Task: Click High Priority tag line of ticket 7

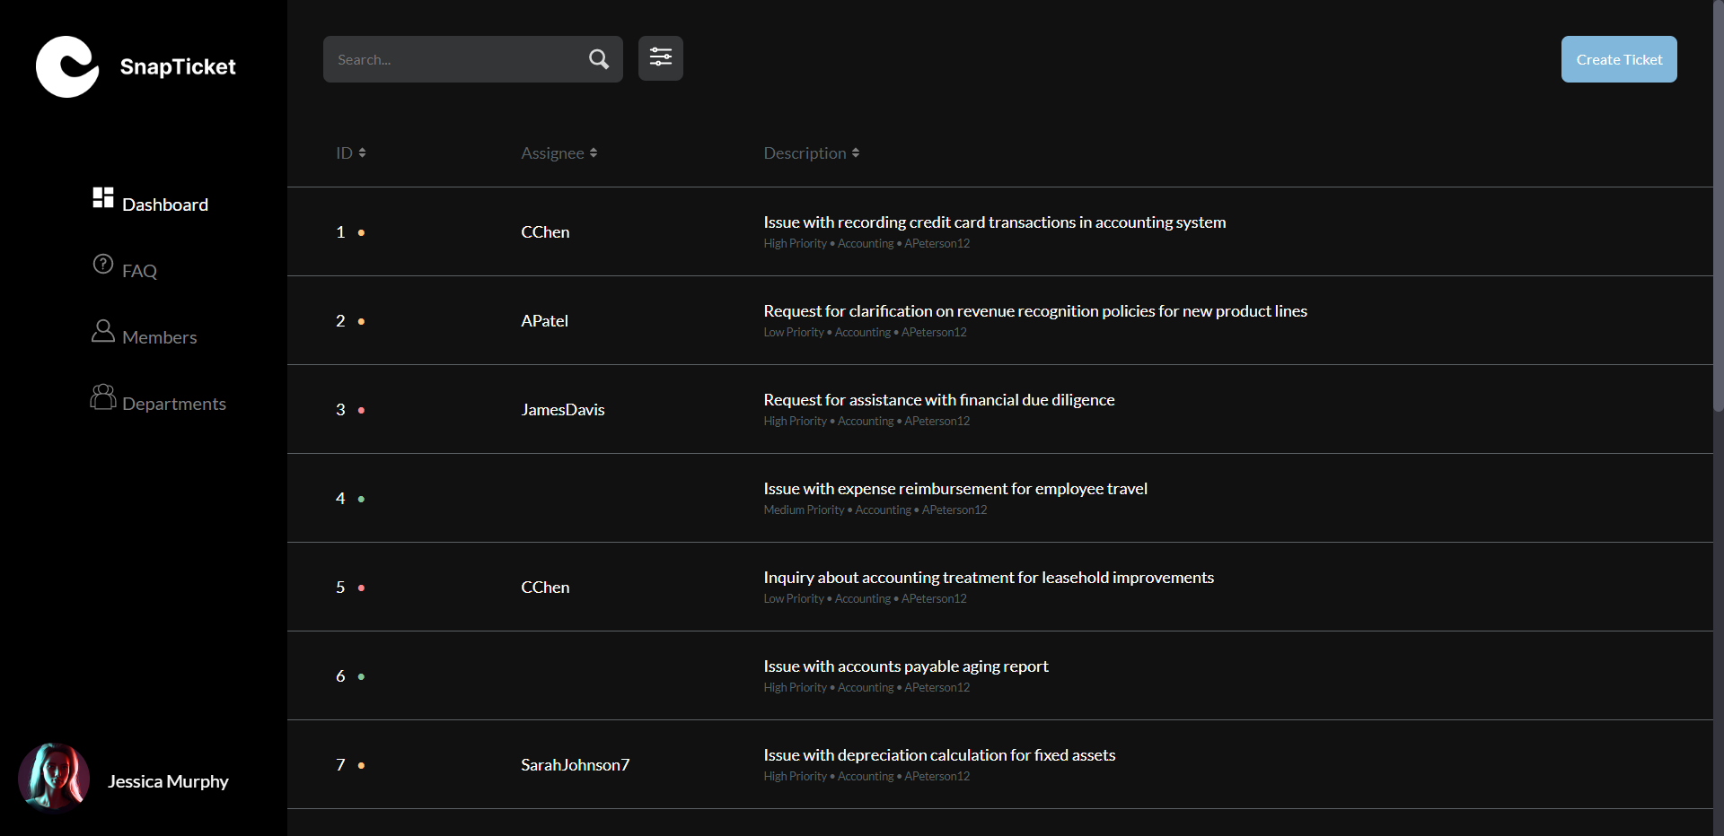Action: click(866, 776)
